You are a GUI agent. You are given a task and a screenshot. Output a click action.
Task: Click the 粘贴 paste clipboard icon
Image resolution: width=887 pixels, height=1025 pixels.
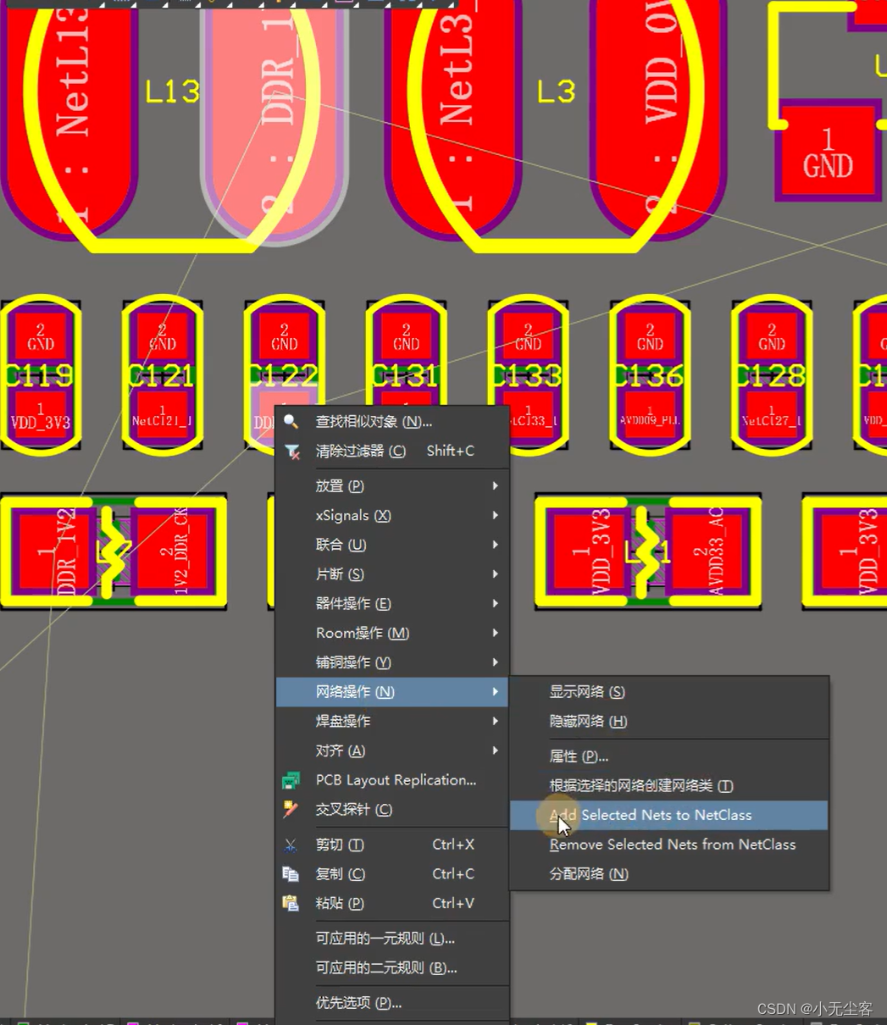click(291, 903)
